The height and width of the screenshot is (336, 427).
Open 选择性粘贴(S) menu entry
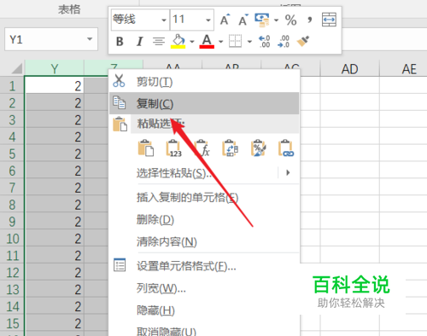[204, 173]
